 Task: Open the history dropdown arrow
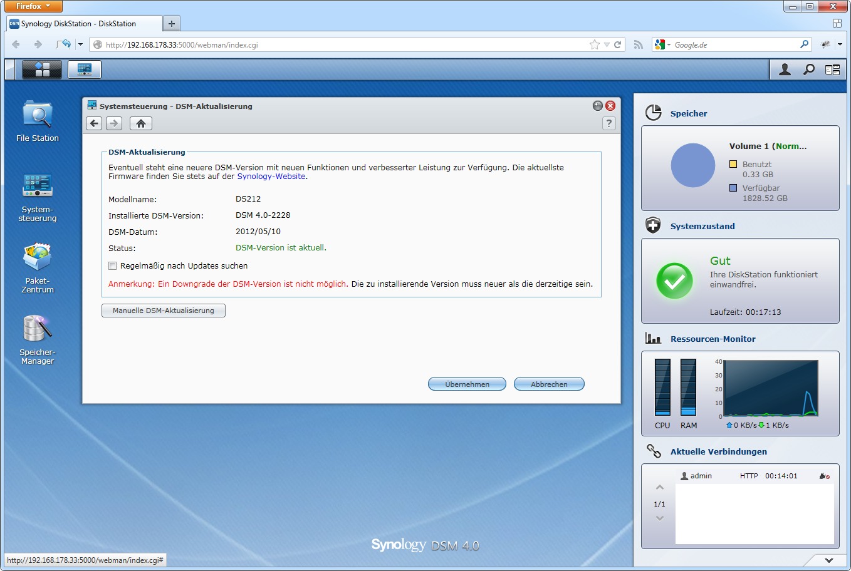tap(80, 44)
